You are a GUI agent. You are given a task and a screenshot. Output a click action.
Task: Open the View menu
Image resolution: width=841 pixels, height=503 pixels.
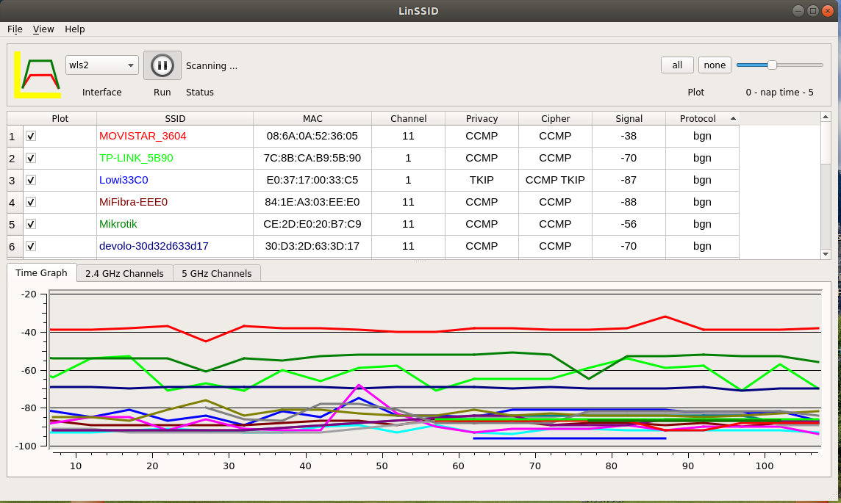pos(43,29)
